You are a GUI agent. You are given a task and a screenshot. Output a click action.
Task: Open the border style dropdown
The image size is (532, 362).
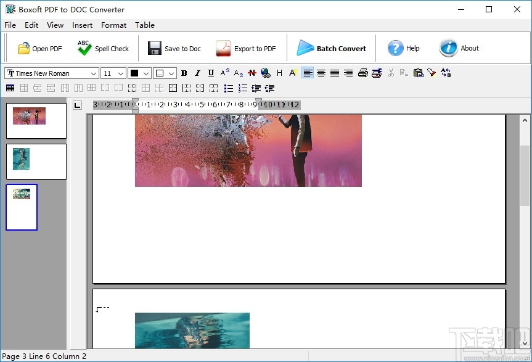[171, 73]
